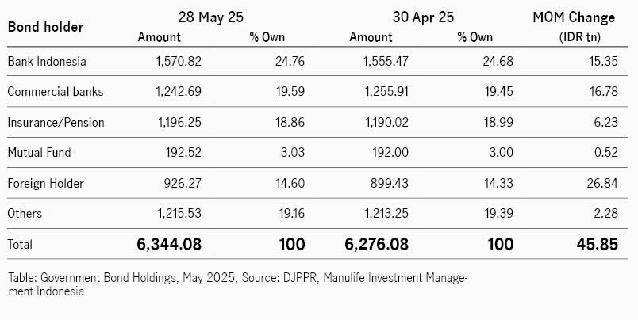Click the Government Bond Holdings table caption
The width and height of the screenshot is (638, 320).
pyautogui.click(x=238, y=284)
